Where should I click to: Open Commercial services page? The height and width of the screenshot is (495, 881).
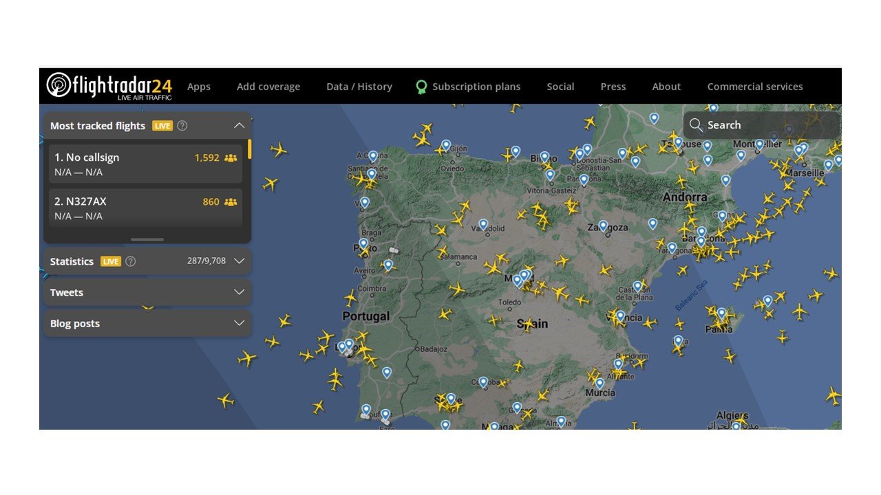pyautogui.click(x=755, y=87)
